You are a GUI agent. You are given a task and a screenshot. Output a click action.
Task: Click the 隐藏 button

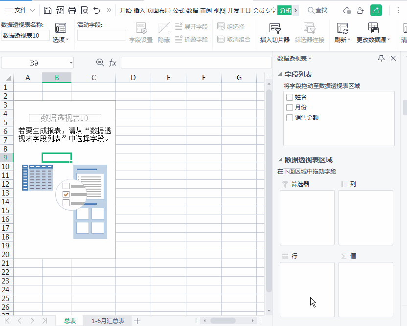(164, 33)
